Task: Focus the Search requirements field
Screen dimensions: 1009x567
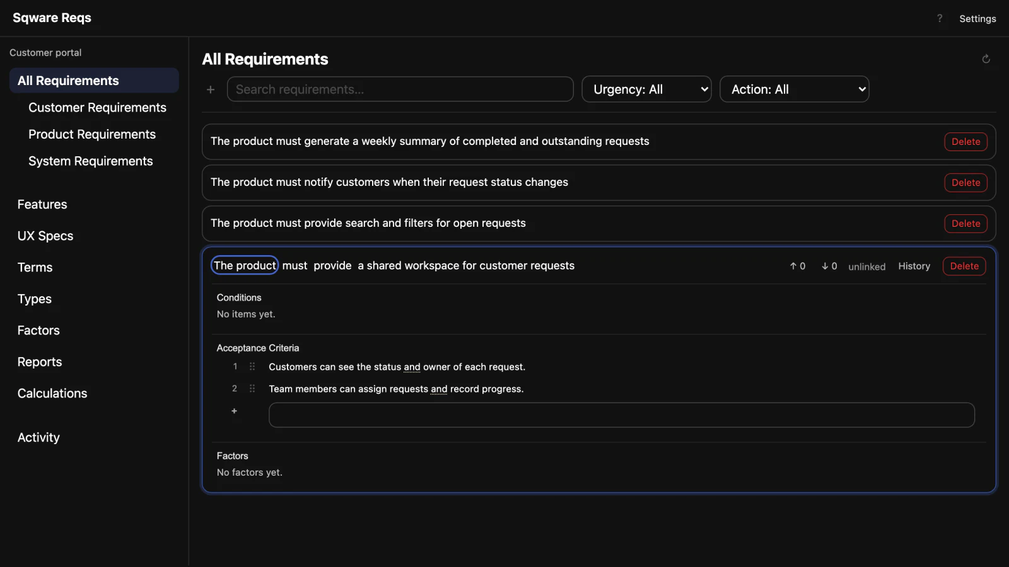Action: (x=400, y=89)
